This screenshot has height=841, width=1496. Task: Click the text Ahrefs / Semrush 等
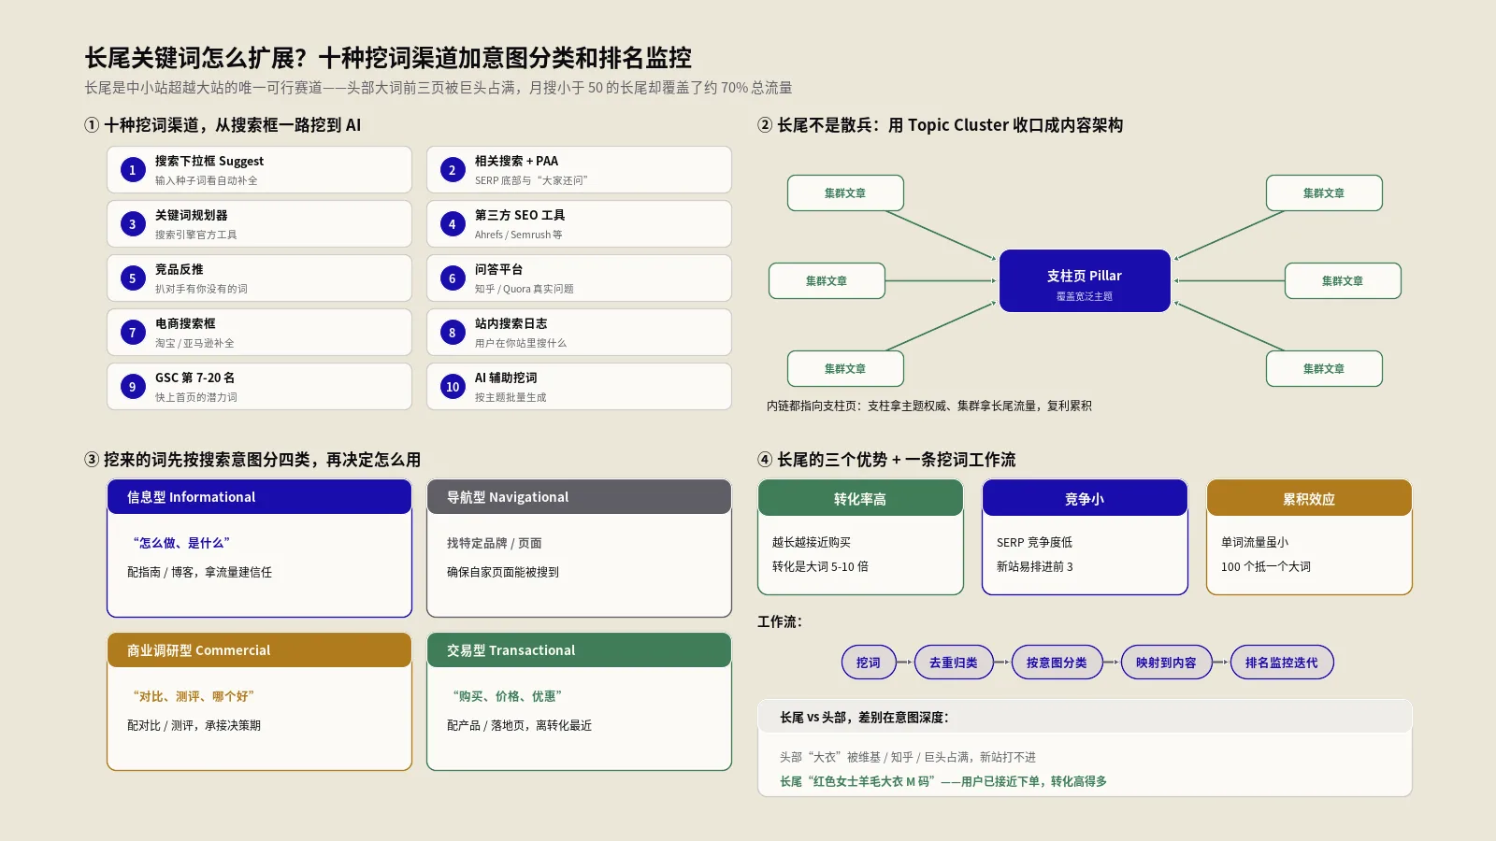[x=519, y=235]
